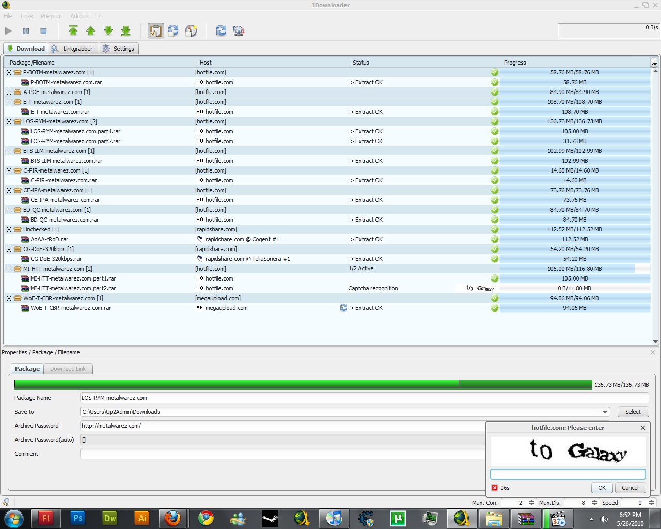This screenshot has height=529, width=661.
Task: Open the Addons menu
Action: coord(80,16)
